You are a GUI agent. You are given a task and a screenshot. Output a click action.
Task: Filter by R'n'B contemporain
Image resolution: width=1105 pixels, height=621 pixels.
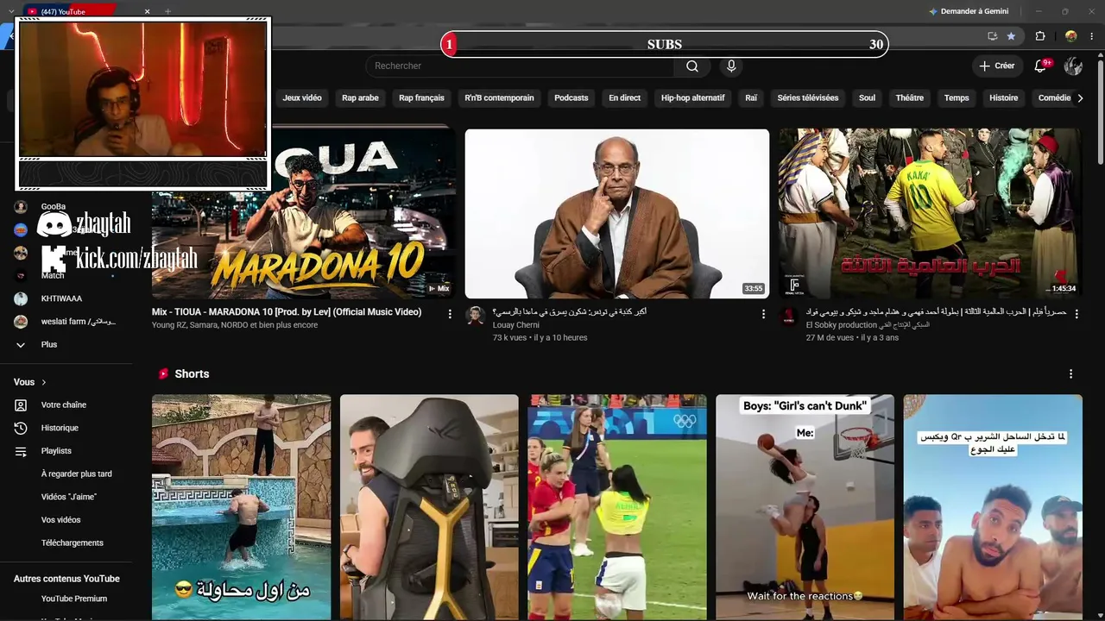499,98
